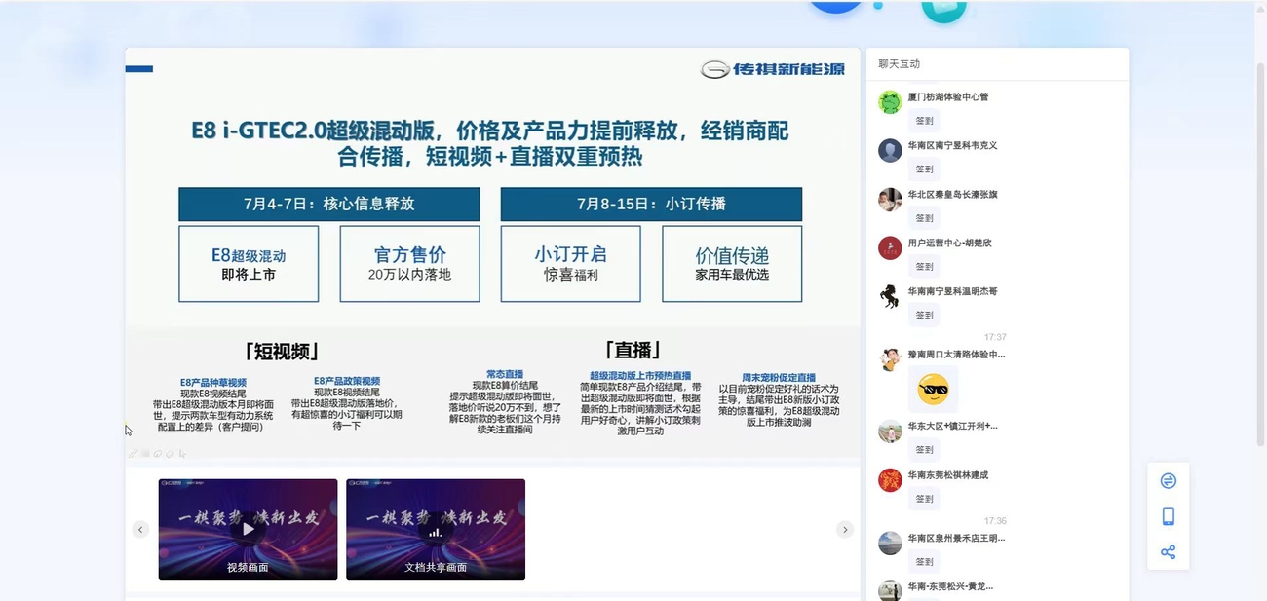Screen dimensions: 1267x601
Task: Click 签到 message from 华南南宁昱科温明杰哥
Action: [x=924, y=316]
